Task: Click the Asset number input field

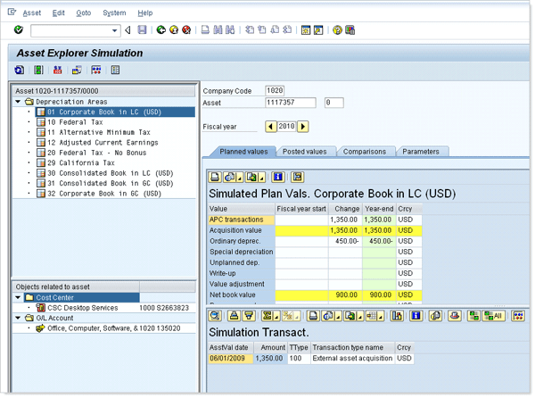Action: 291,103
